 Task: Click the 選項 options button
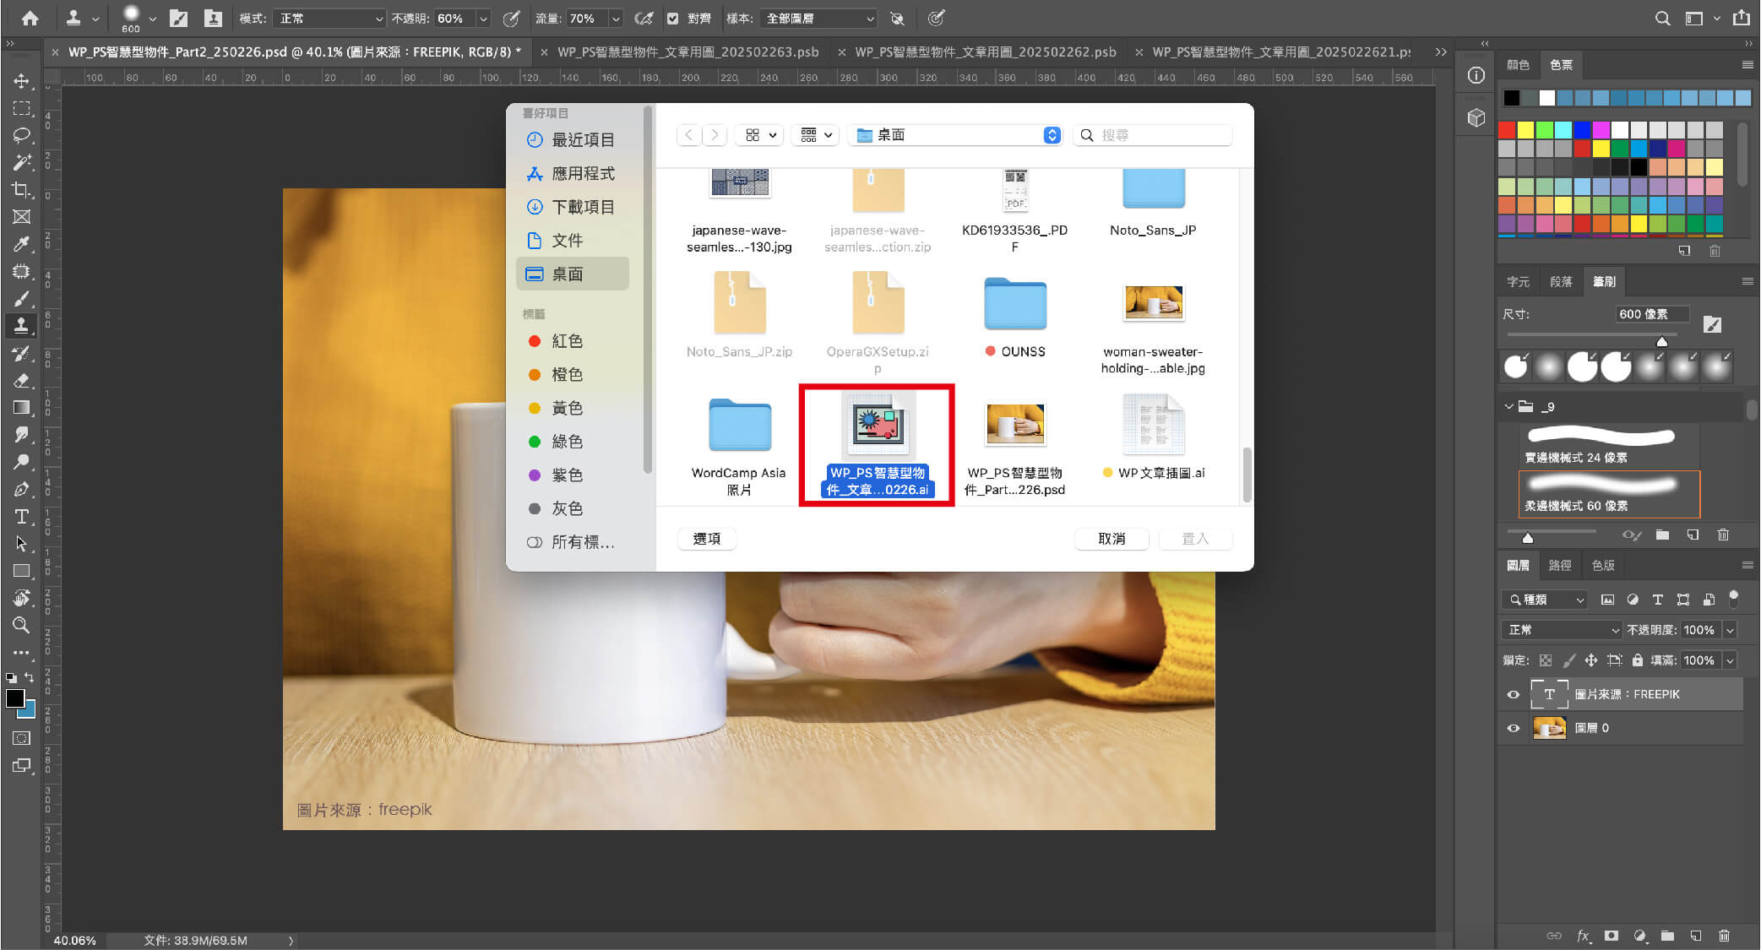click(707, 539)
